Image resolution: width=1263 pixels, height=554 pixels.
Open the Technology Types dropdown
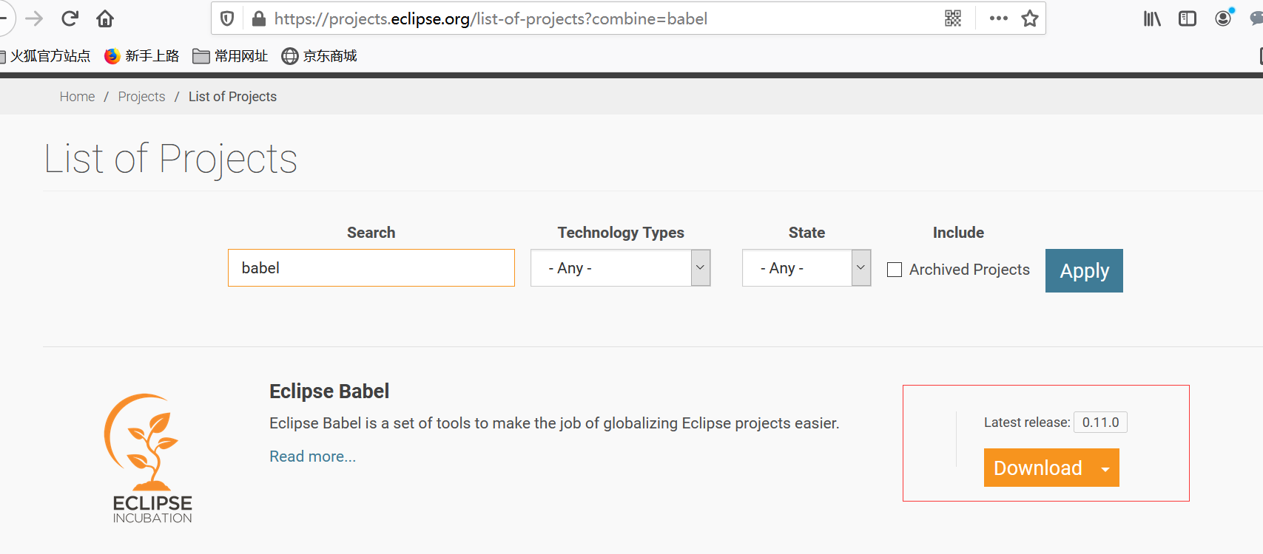point(620,268)
